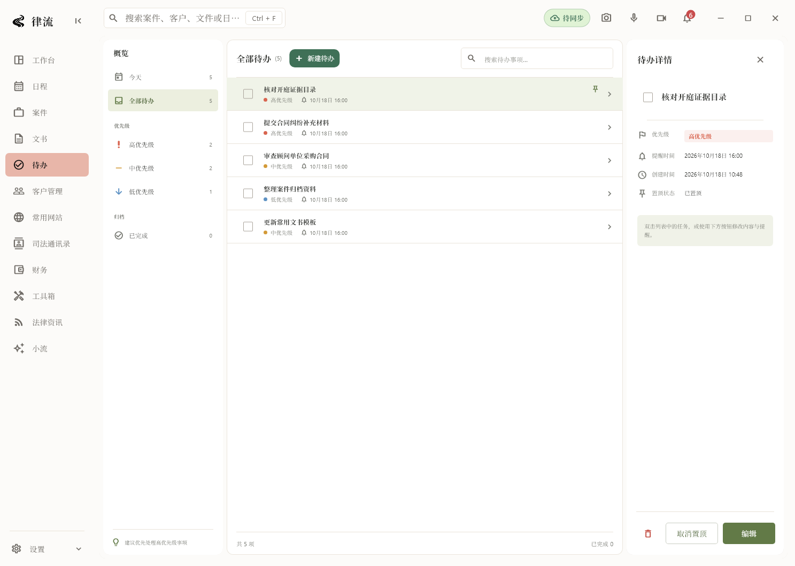The image size is (795, 566).
Task: Check the 整理案件归档资料 checkbox
Action: [x=248, y=193]
